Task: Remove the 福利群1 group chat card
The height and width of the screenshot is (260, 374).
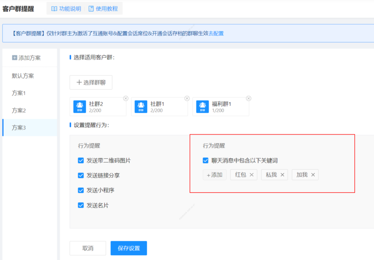Action: [248, 98]
